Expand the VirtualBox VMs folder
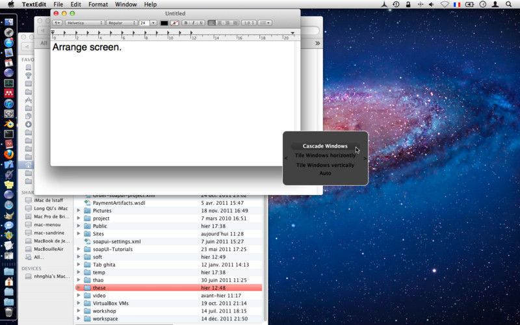The height and width of the screenshot is (325, 520). click(x=79, y=303)
